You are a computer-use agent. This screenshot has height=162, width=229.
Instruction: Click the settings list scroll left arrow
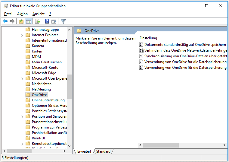(x=140, y=145)
